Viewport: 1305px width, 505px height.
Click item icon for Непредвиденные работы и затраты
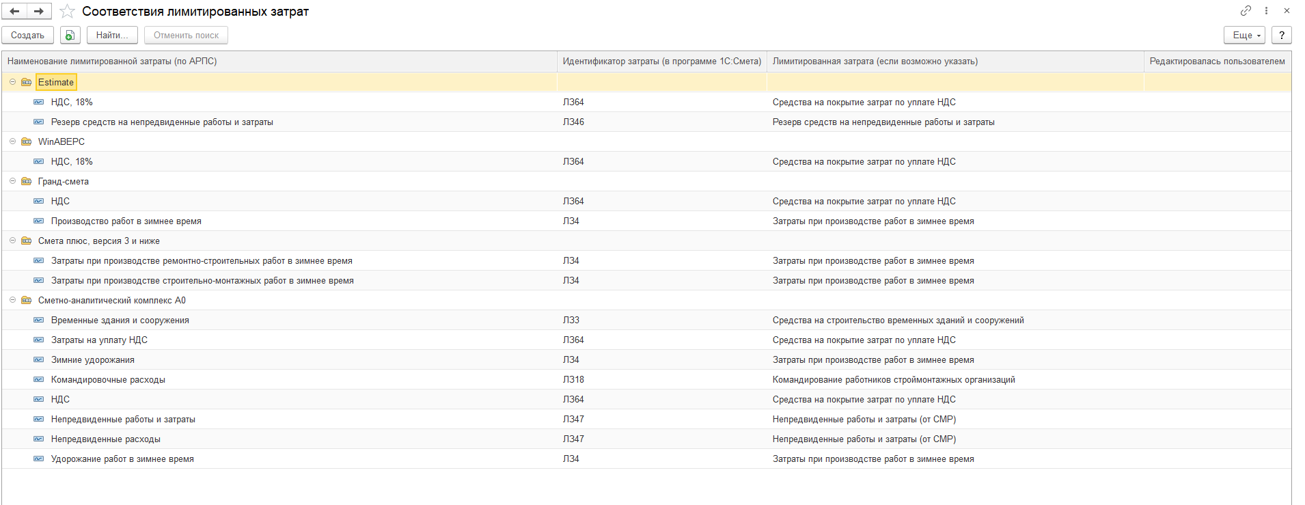[x=39, y=419]
